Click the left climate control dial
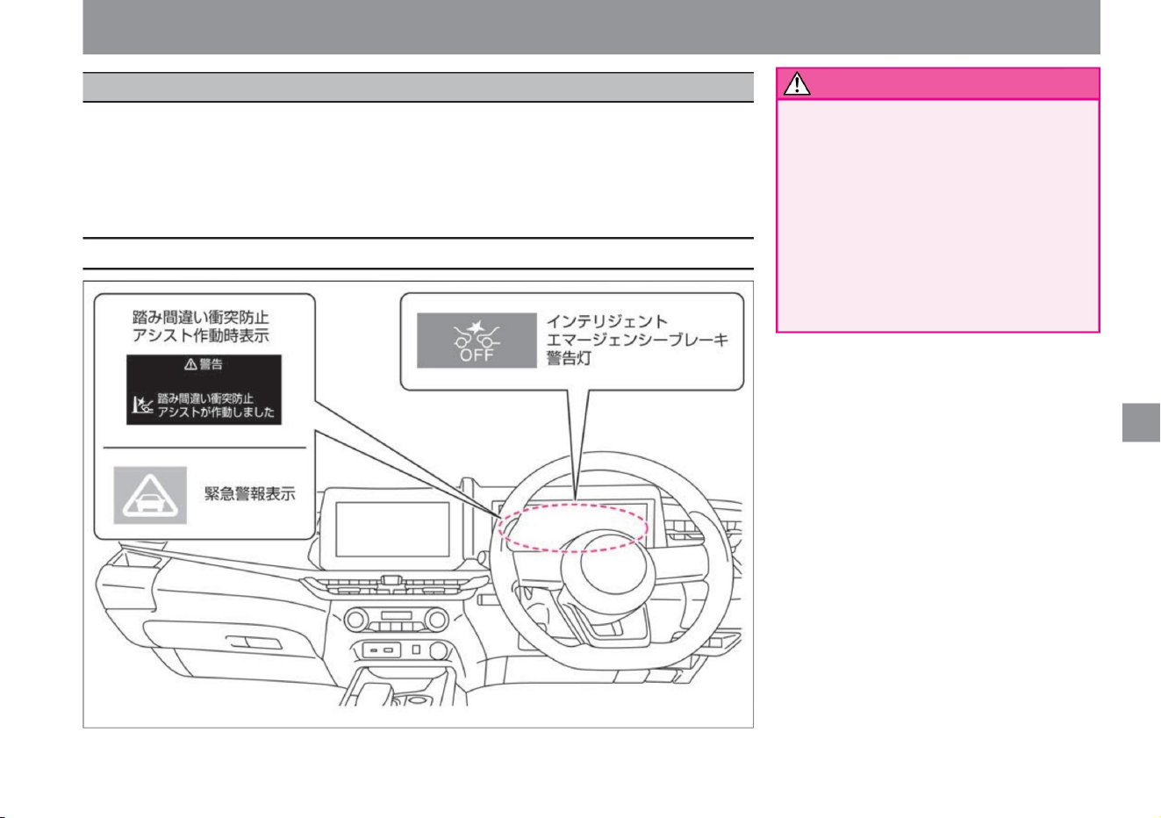 356,621
